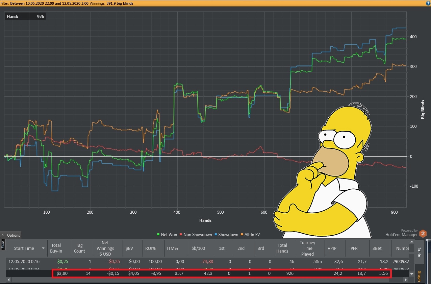This screenshot has width=431, height=284.
Task: Click the 24,2 VPIP summary cell
Action: [338, 273]
